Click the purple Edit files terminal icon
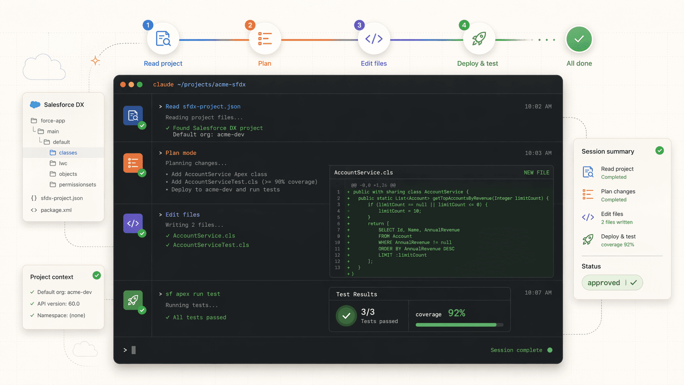 pyautogui.click(x=133, y=223)
